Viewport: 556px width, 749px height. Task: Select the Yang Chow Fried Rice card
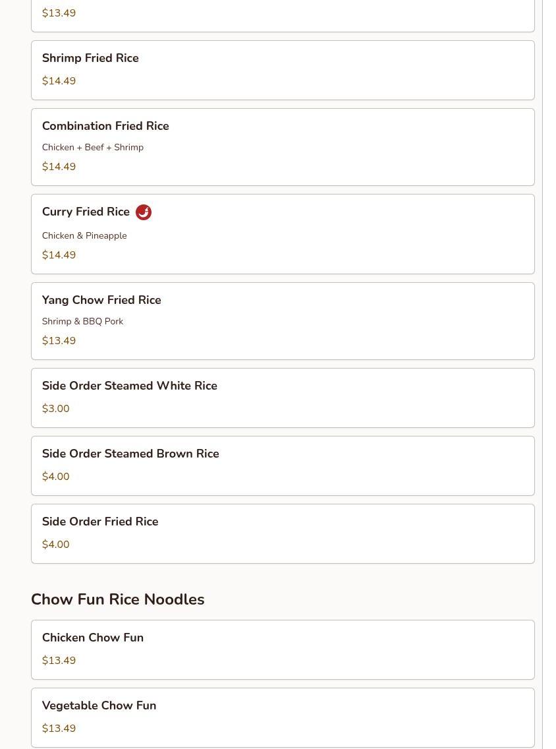point(283,321)
